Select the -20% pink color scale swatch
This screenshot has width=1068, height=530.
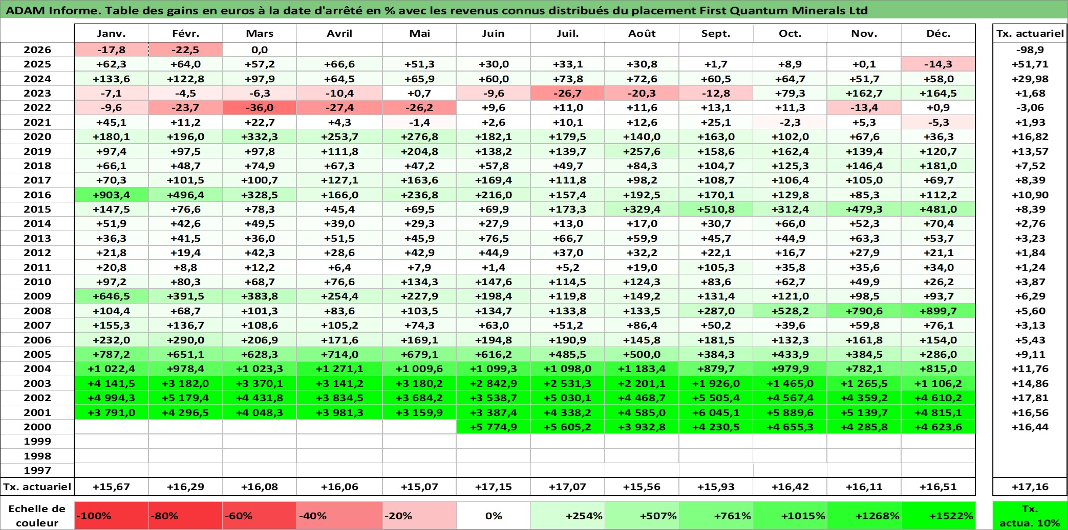coord(419,516)
